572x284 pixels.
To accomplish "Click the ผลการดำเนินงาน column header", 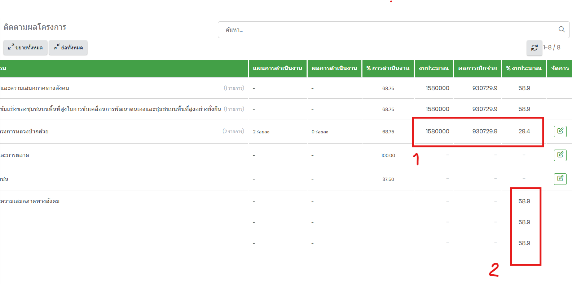I will tap(334, 68).
